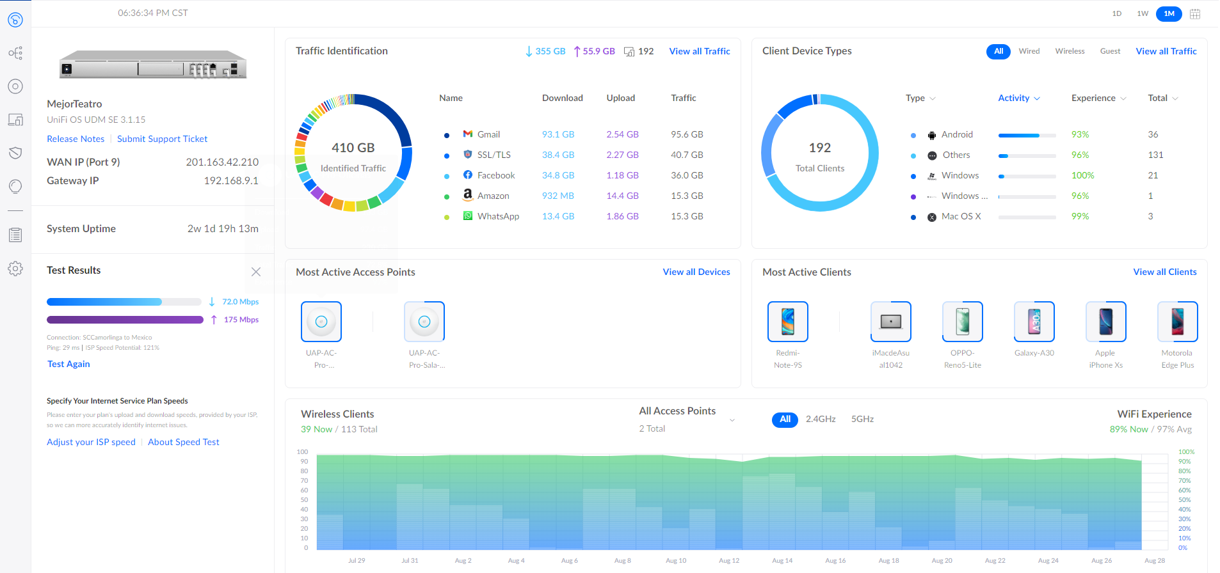Sort by Experience column chevron
This screenshot has height=573, width=1220.
[x=1123, y=98]
